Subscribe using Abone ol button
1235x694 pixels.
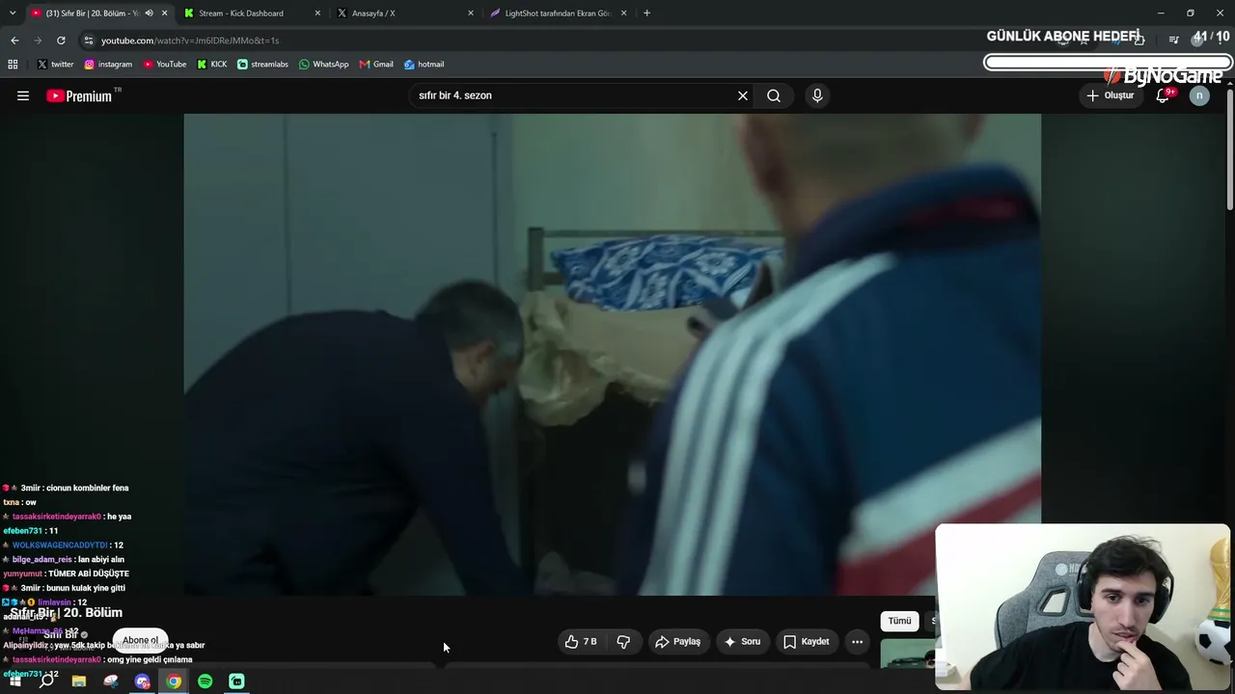(x=140, y=640)
